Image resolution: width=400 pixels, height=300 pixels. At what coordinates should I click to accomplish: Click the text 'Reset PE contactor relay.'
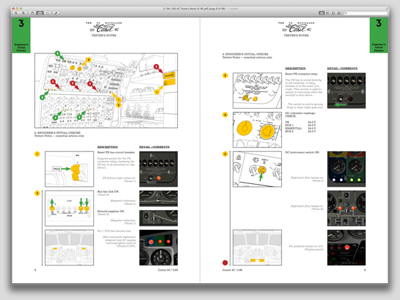point(301,74)
